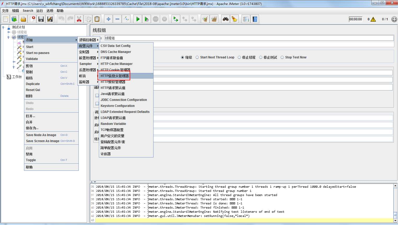Open the Search menu in menu bar
The image size is (398, 225).
[x=28, y=11]
